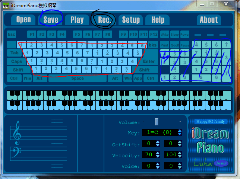Increase the Key value with up arrow
The height and width of the screenshot is (179, 240).
click(x=180, y=131)
